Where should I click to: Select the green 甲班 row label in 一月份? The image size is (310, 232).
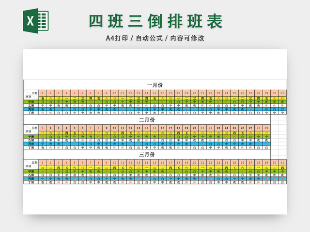coord(31,102)
